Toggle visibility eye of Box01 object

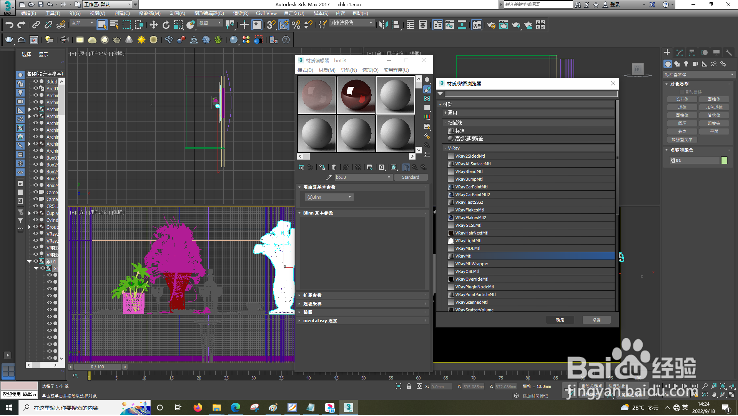[x=36, y=158]
